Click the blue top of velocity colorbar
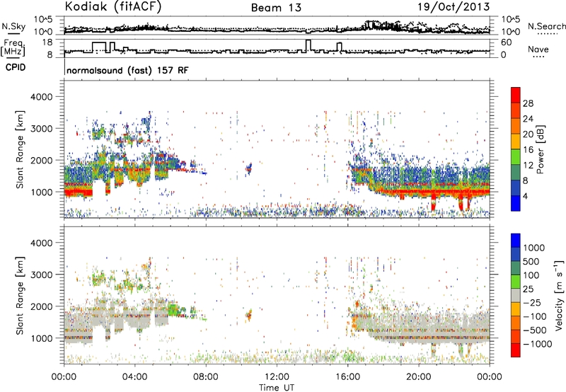The width and height of the screenshot is (566, 392). [x=516, y=241]
